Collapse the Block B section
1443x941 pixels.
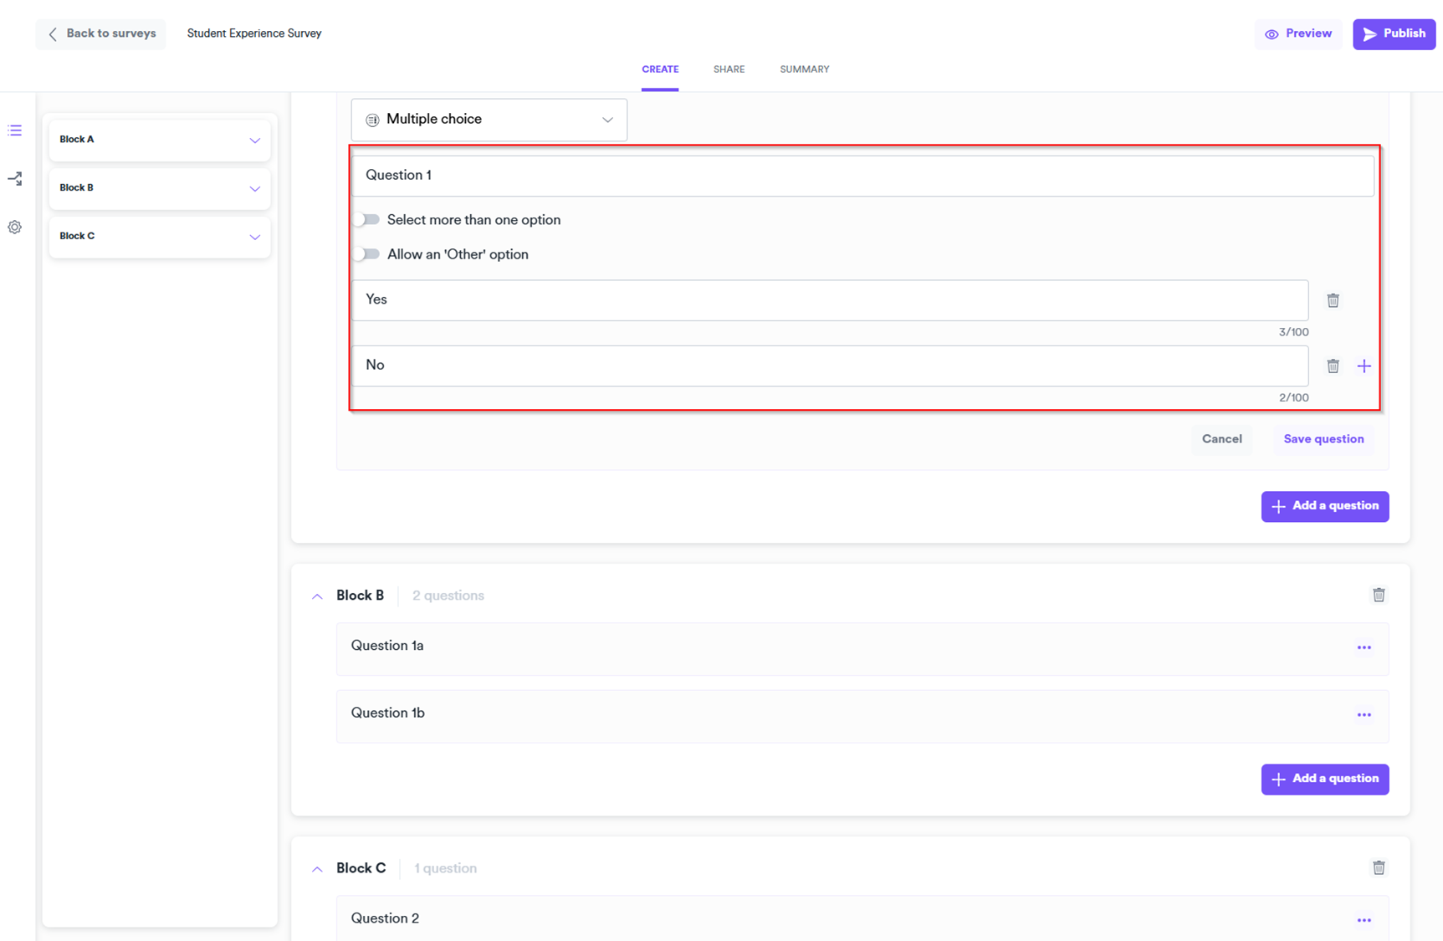tap(317, 596)
